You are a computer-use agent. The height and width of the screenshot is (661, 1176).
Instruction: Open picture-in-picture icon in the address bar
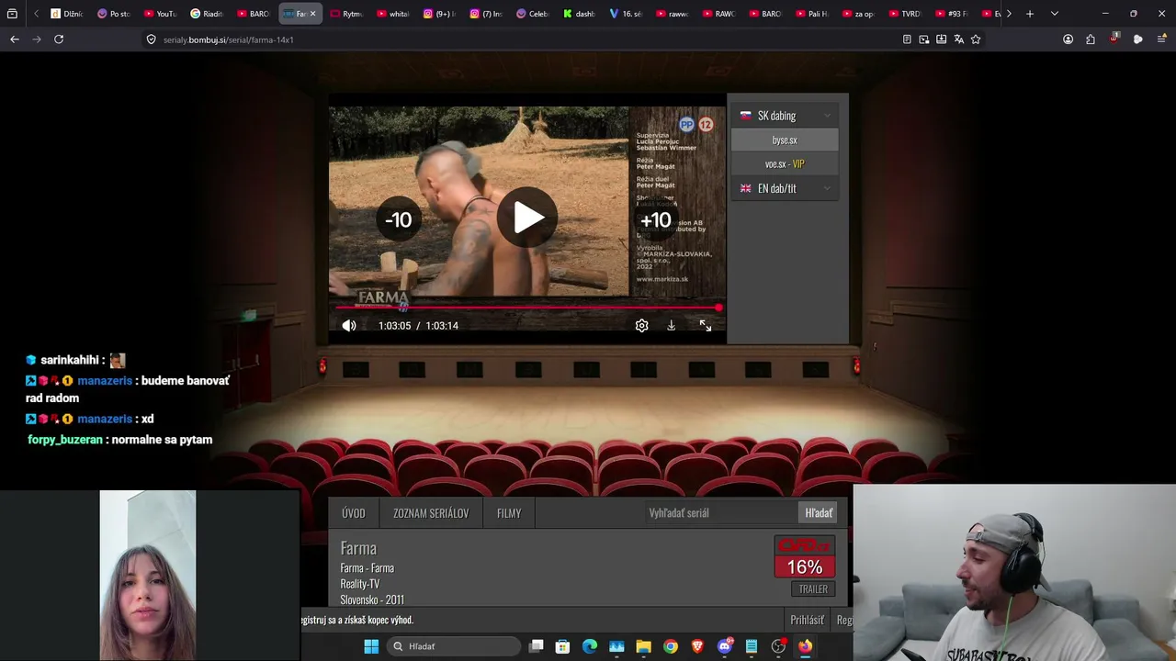point(924,39)
